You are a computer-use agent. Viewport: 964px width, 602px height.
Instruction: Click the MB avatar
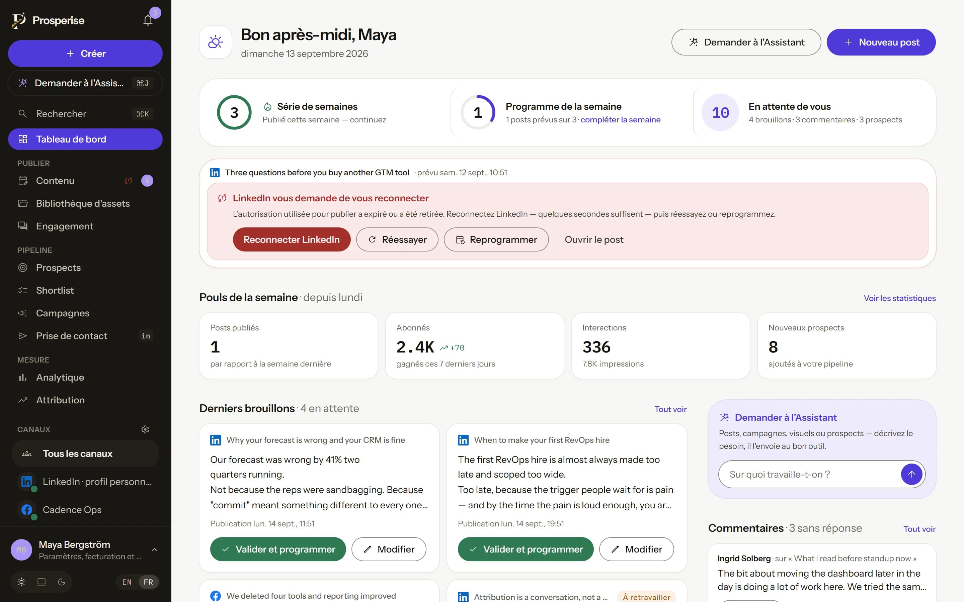pyautogui.click(x=21, y=550)
